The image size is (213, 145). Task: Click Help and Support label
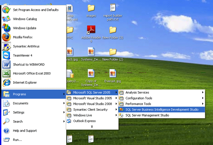tap(25, 131)
